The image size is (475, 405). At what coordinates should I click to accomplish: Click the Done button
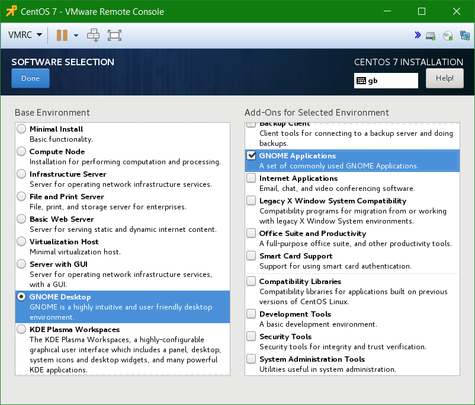(x=30, y=78)
